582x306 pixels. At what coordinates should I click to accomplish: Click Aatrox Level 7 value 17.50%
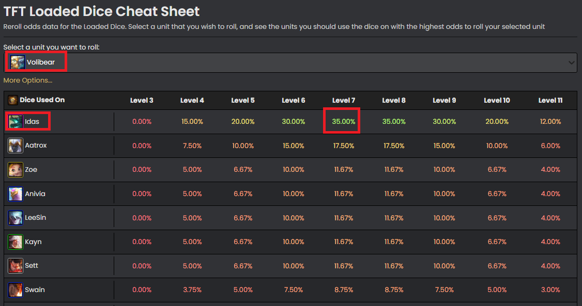[x=344, y=146]
